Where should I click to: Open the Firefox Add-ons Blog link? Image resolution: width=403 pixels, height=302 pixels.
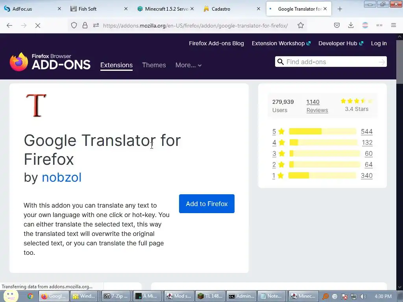point(216,43)
